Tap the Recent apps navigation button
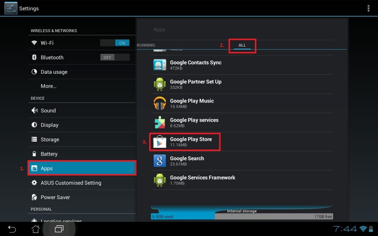The height and width of the screenshot is (236, 378). [x=59, y=229]
